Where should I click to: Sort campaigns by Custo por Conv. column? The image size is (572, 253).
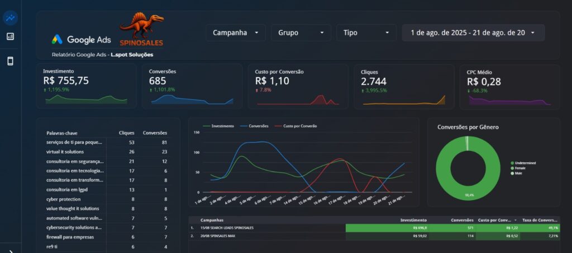(x=497, y=220)
